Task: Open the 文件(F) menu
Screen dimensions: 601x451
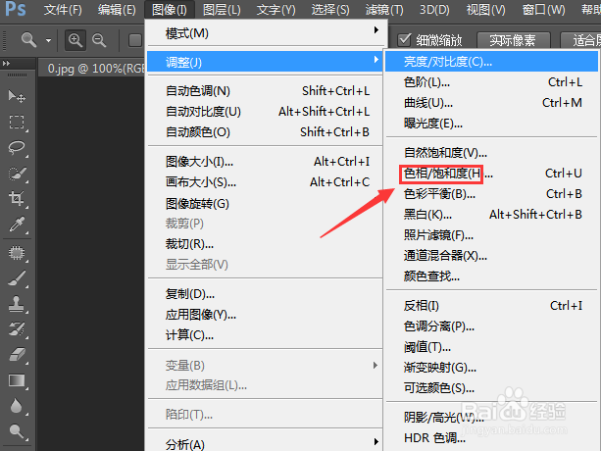Action: [63, 10]
